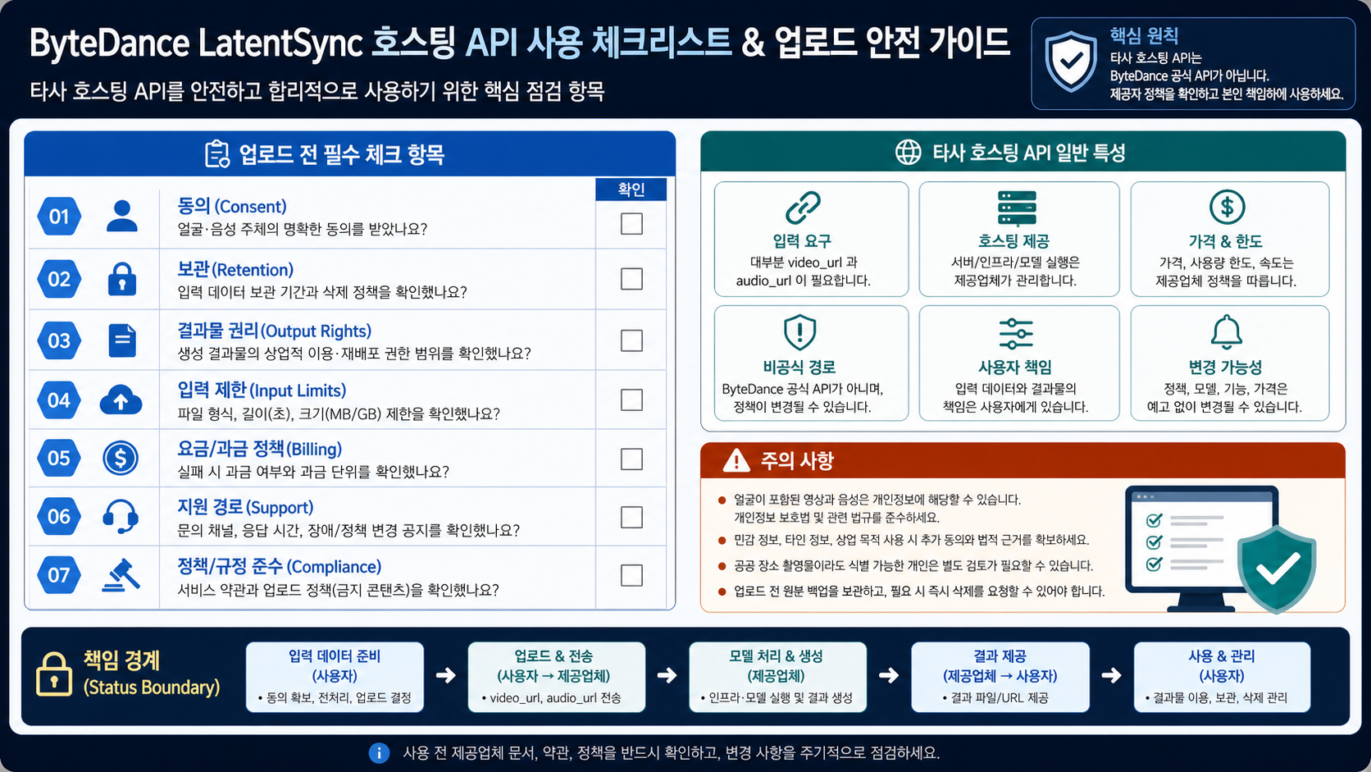Click the sliders icon above 사용자 책임
Viewport: 1371px width, 772px height.
(1016, 334)
